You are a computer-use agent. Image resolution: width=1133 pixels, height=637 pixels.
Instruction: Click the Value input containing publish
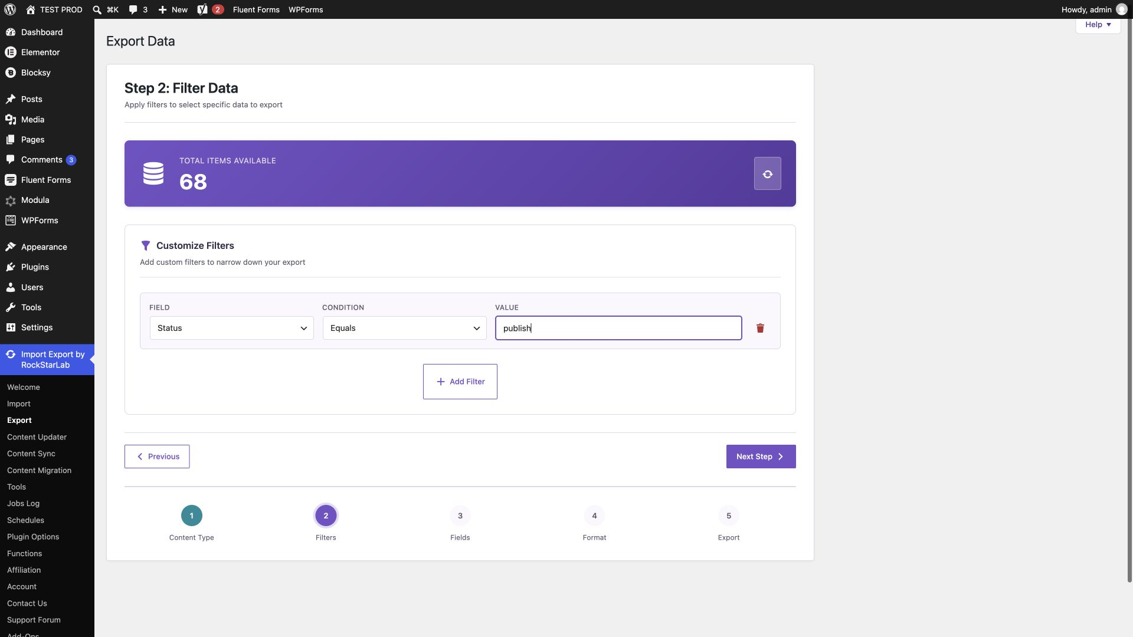coord(618,328)
